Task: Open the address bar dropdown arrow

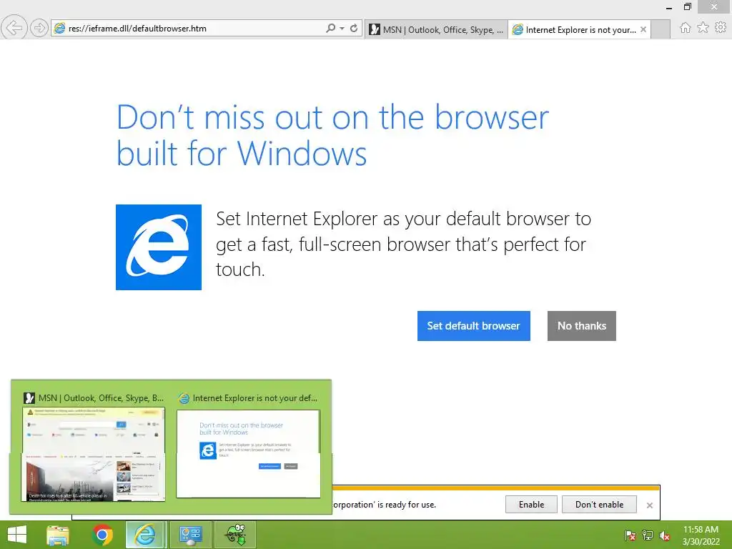Action: pos(342,29)
